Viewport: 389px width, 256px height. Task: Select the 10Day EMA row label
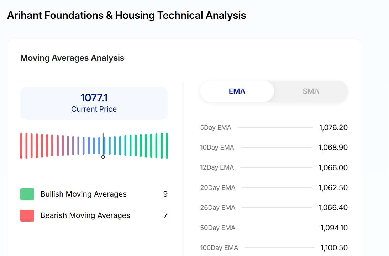pyautogui.click(x=217, y=148)
